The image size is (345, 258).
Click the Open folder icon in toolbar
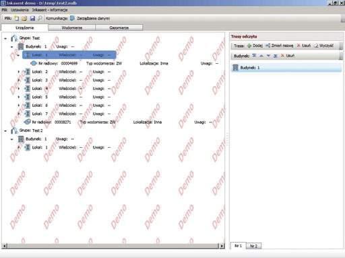point(24,18)
